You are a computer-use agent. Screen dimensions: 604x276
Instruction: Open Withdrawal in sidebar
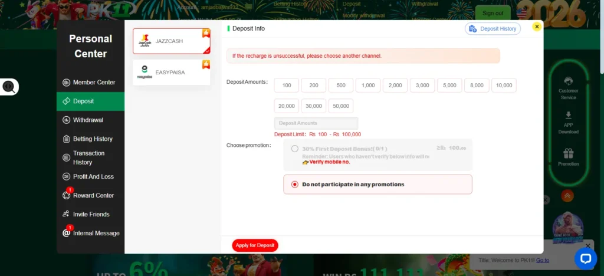90,120
